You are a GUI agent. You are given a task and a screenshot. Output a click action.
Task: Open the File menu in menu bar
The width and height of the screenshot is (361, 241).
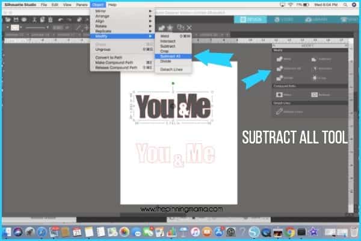coord(44,5)
